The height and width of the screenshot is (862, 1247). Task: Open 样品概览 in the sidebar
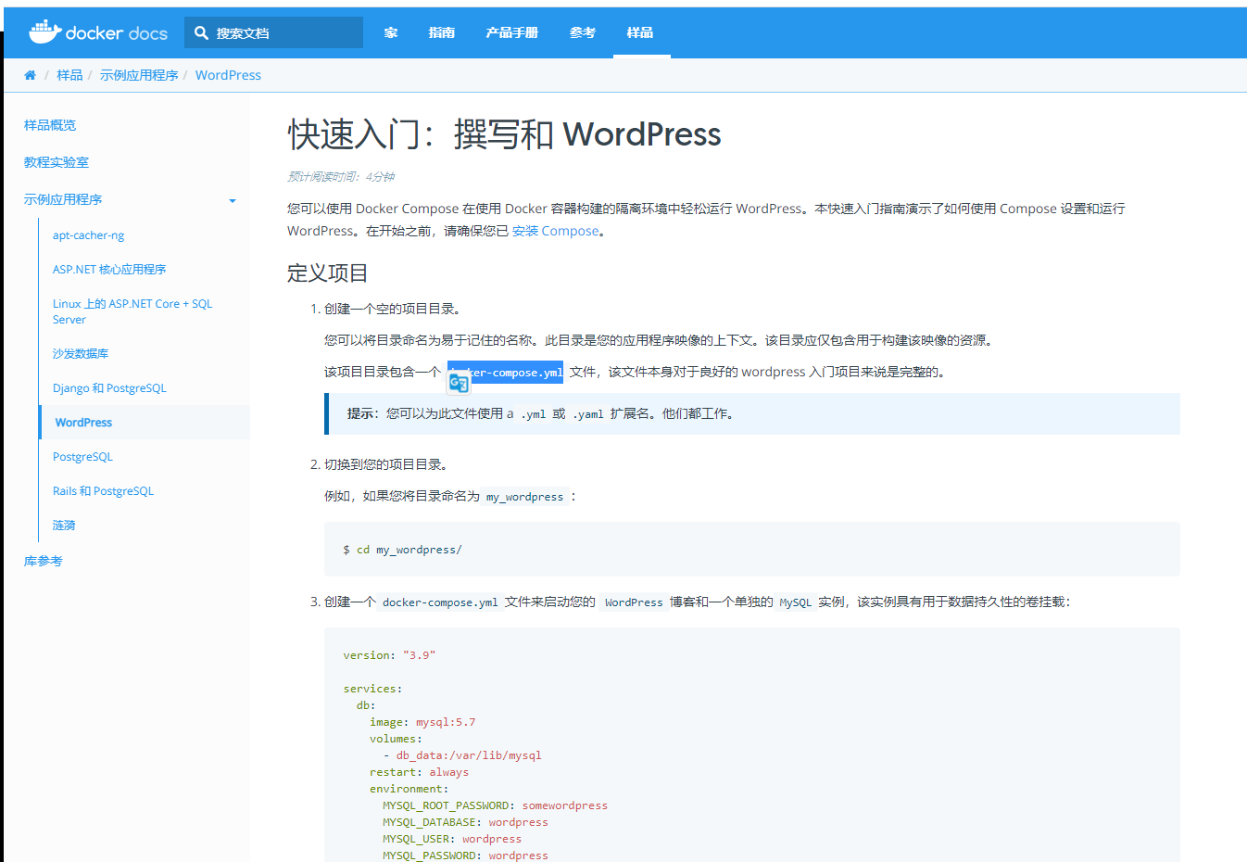tap(50, 125)
